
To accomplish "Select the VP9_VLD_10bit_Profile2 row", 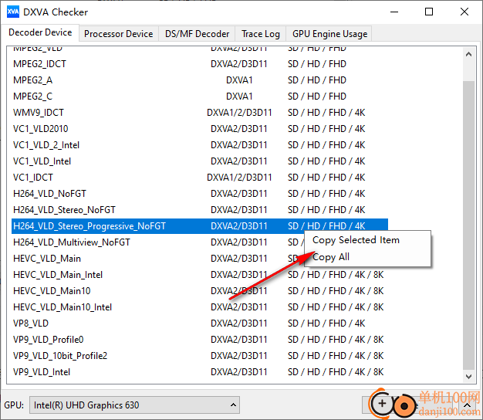I will (x=200, y=356).
